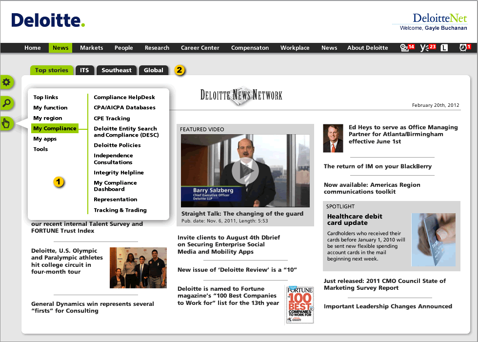478x342 pixels.
Task: Play the Barry Salzberg featured video
Action: [245, 171]
